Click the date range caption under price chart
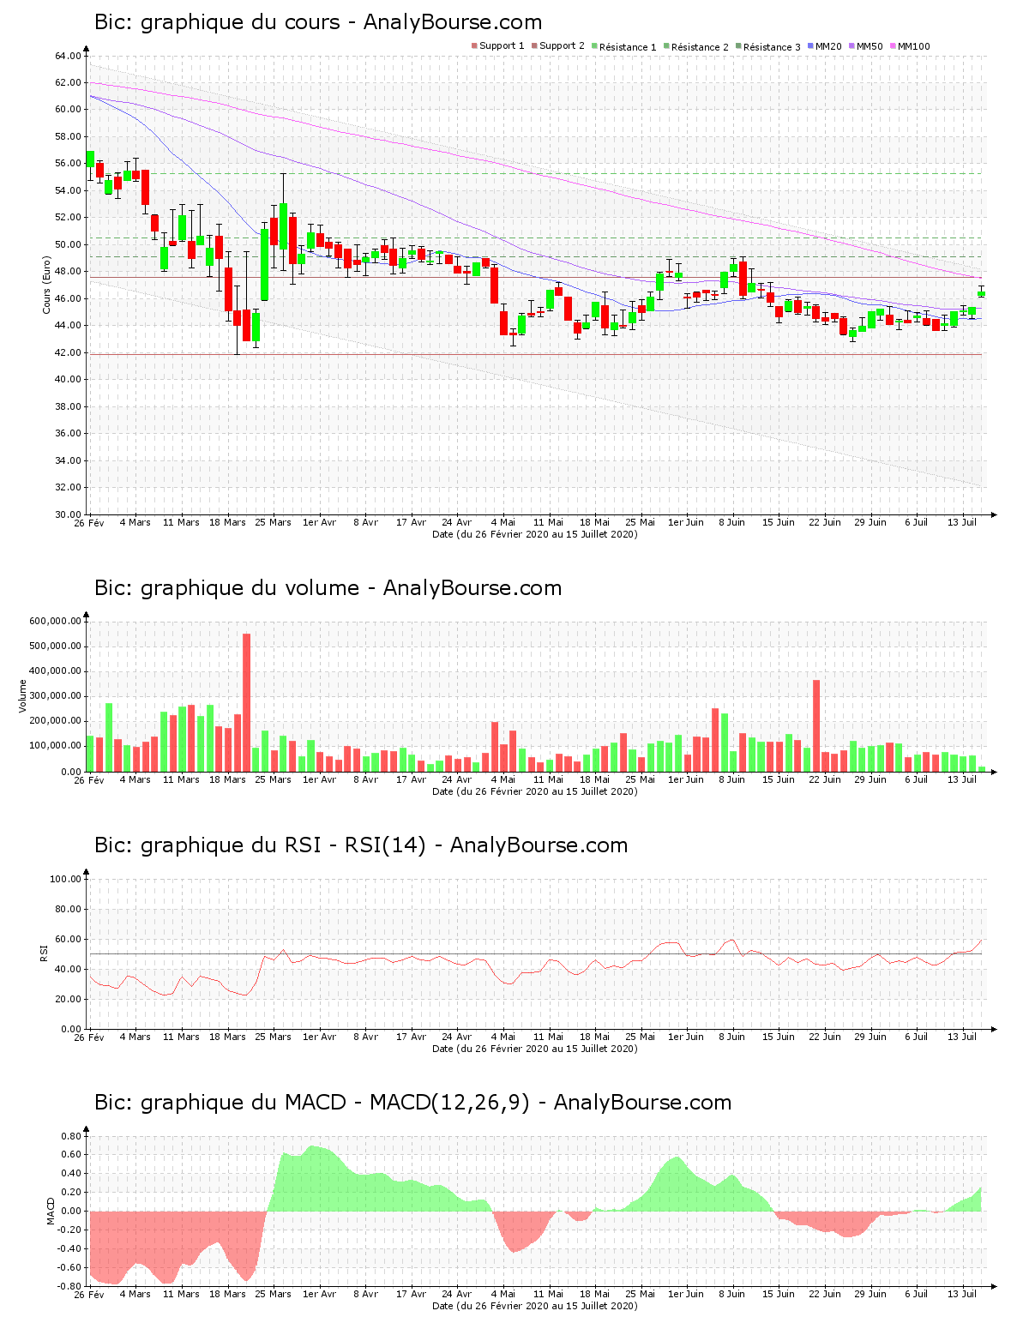Viewport: 1029px width, 1329px height. [x=535, y=534]
